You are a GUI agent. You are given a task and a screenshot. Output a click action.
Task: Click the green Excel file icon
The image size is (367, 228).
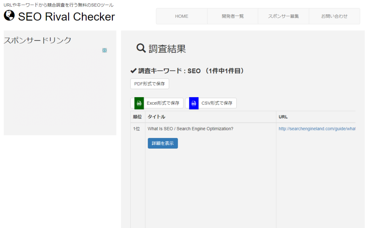coord(139,103)
